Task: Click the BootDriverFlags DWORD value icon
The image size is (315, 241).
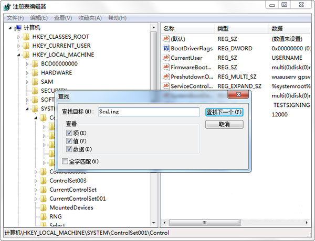Action: (x=166, y=48)
